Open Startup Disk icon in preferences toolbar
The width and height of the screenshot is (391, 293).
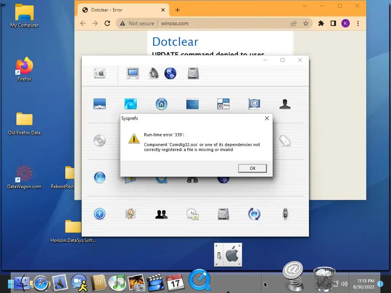coord(193,73)
